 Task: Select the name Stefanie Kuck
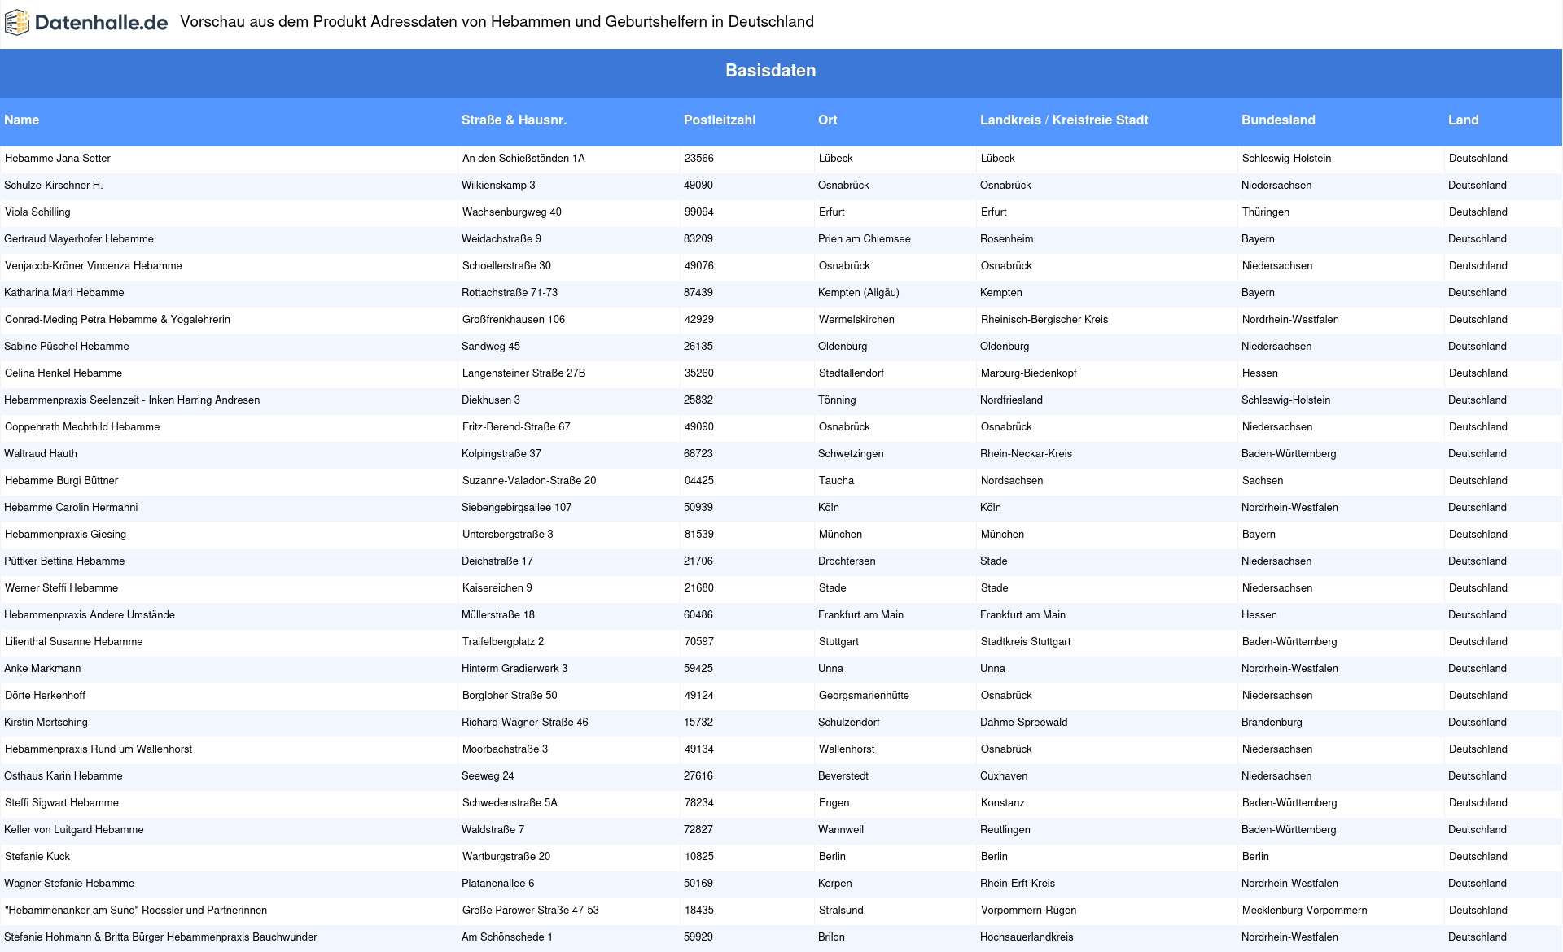(x=37, y=857)
